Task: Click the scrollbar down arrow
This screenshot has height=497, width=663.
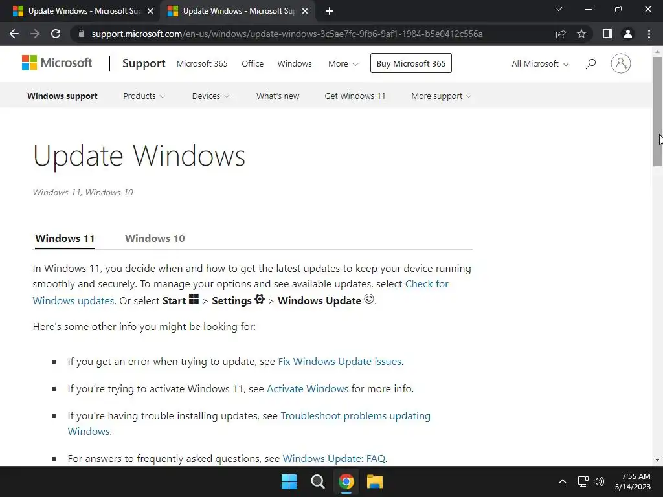Action: click(x=657, y=460)
